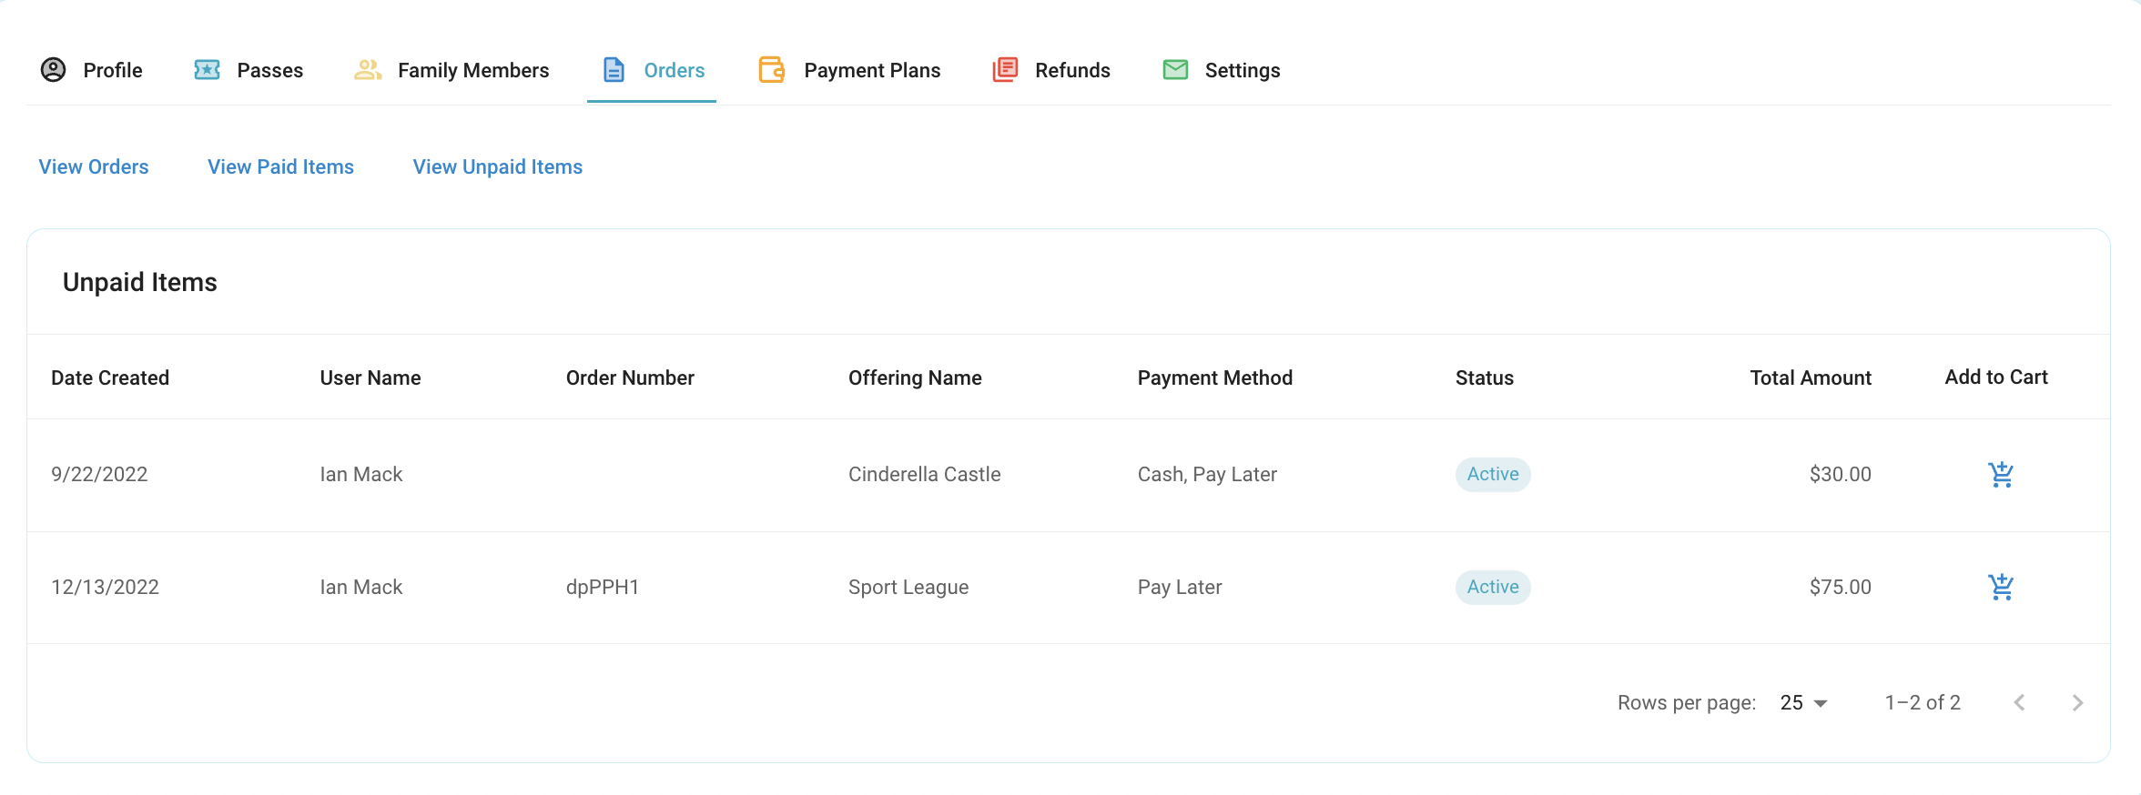Go to previous page of unpaid items
Image resolution: width=2141 pixels, height=795 pixels.
[2019, 703]
